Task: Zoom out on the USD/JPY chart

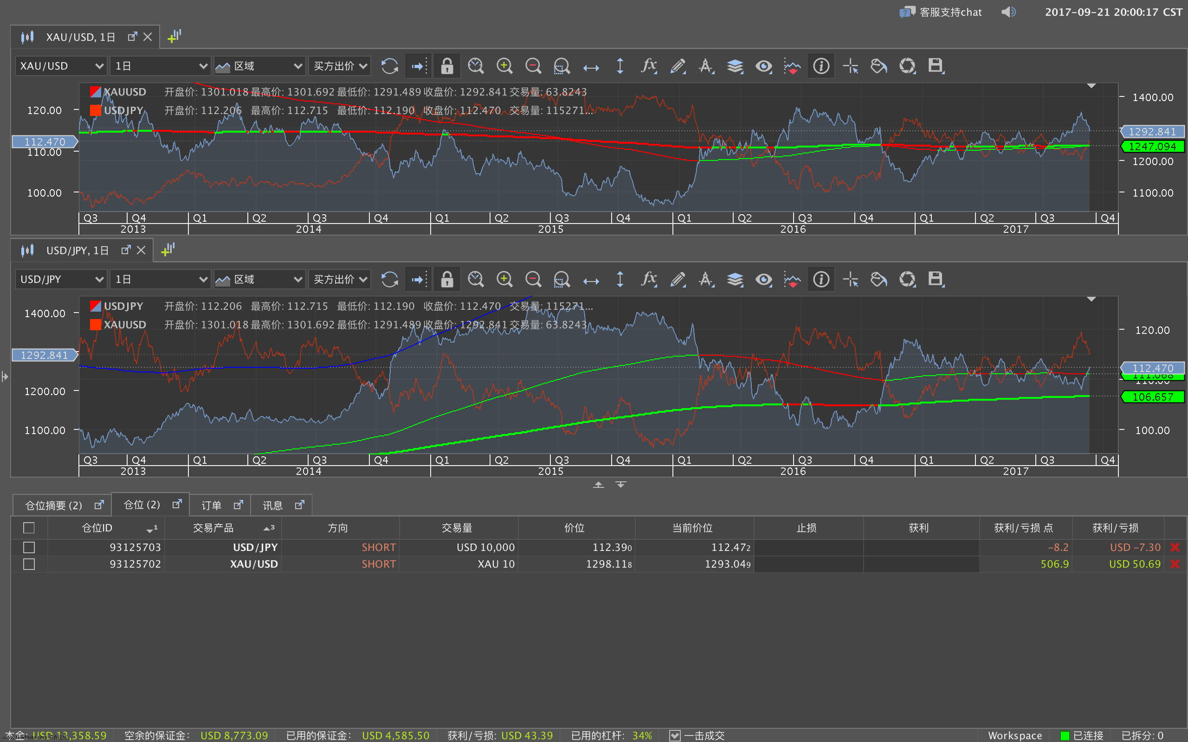Action: pyautogui.click(x=533, y=279)
